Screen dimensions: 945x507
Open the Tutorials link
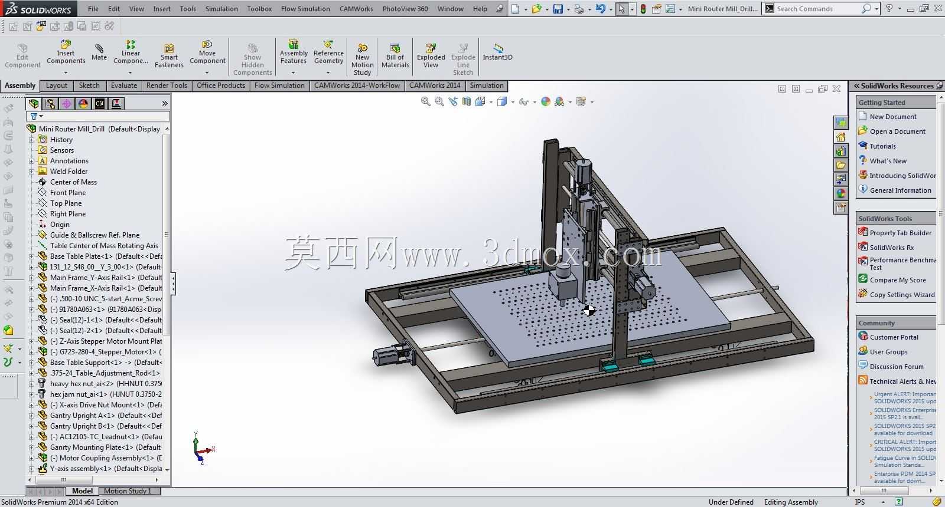pyautogui.click(x=882, y=146)
